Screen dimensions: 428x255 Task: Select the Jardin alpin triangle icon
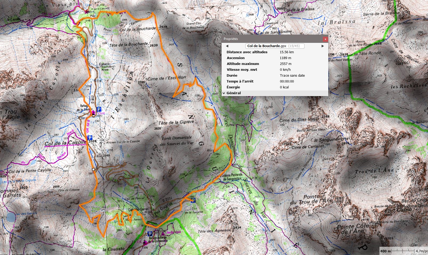162,233
